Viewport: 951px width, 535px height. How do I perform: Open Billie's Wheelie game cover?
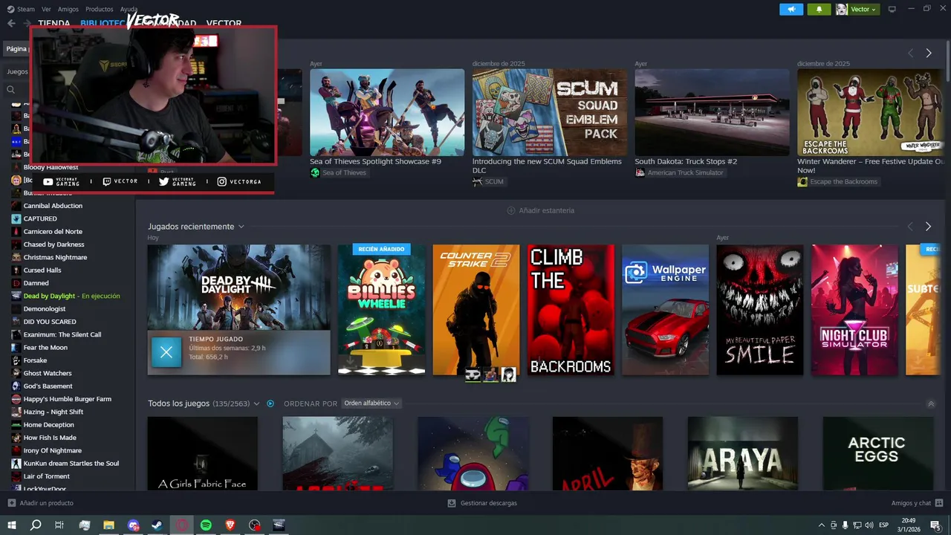point(381,310)
